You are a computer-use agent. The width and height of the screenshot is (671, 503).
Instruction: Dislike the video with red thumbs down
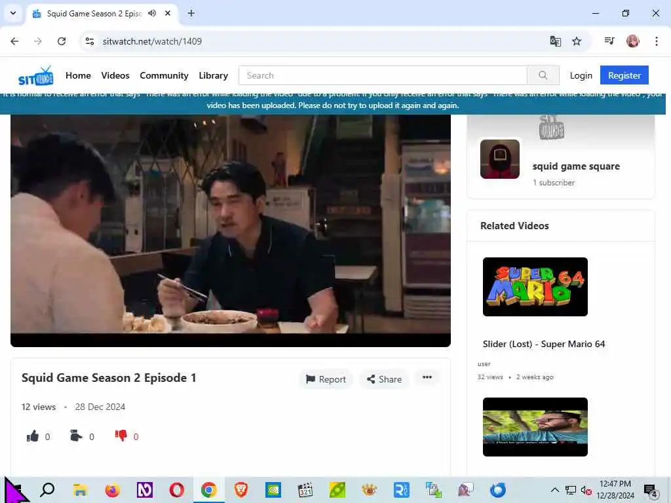121,436
